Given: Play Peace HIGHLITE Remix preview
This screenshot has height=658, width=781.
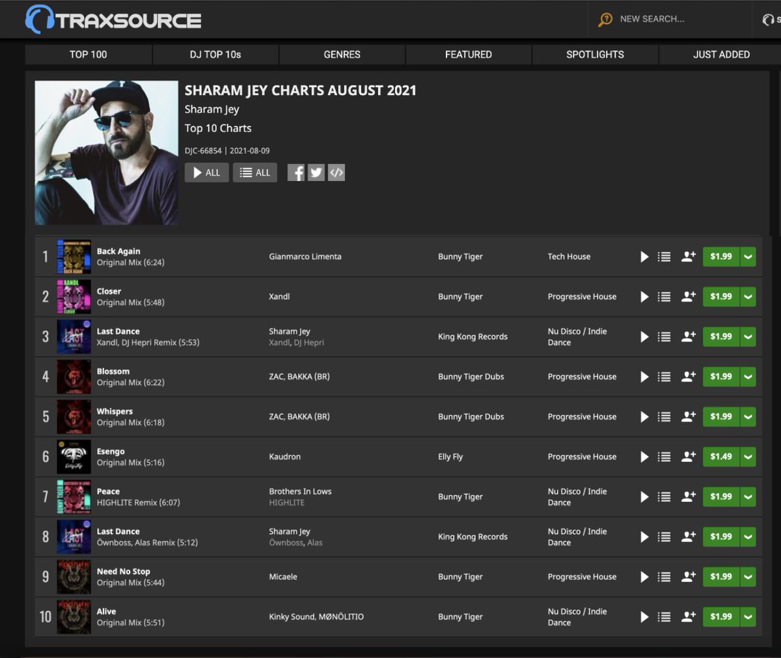Looking at the screenshot, I should 644,497.
